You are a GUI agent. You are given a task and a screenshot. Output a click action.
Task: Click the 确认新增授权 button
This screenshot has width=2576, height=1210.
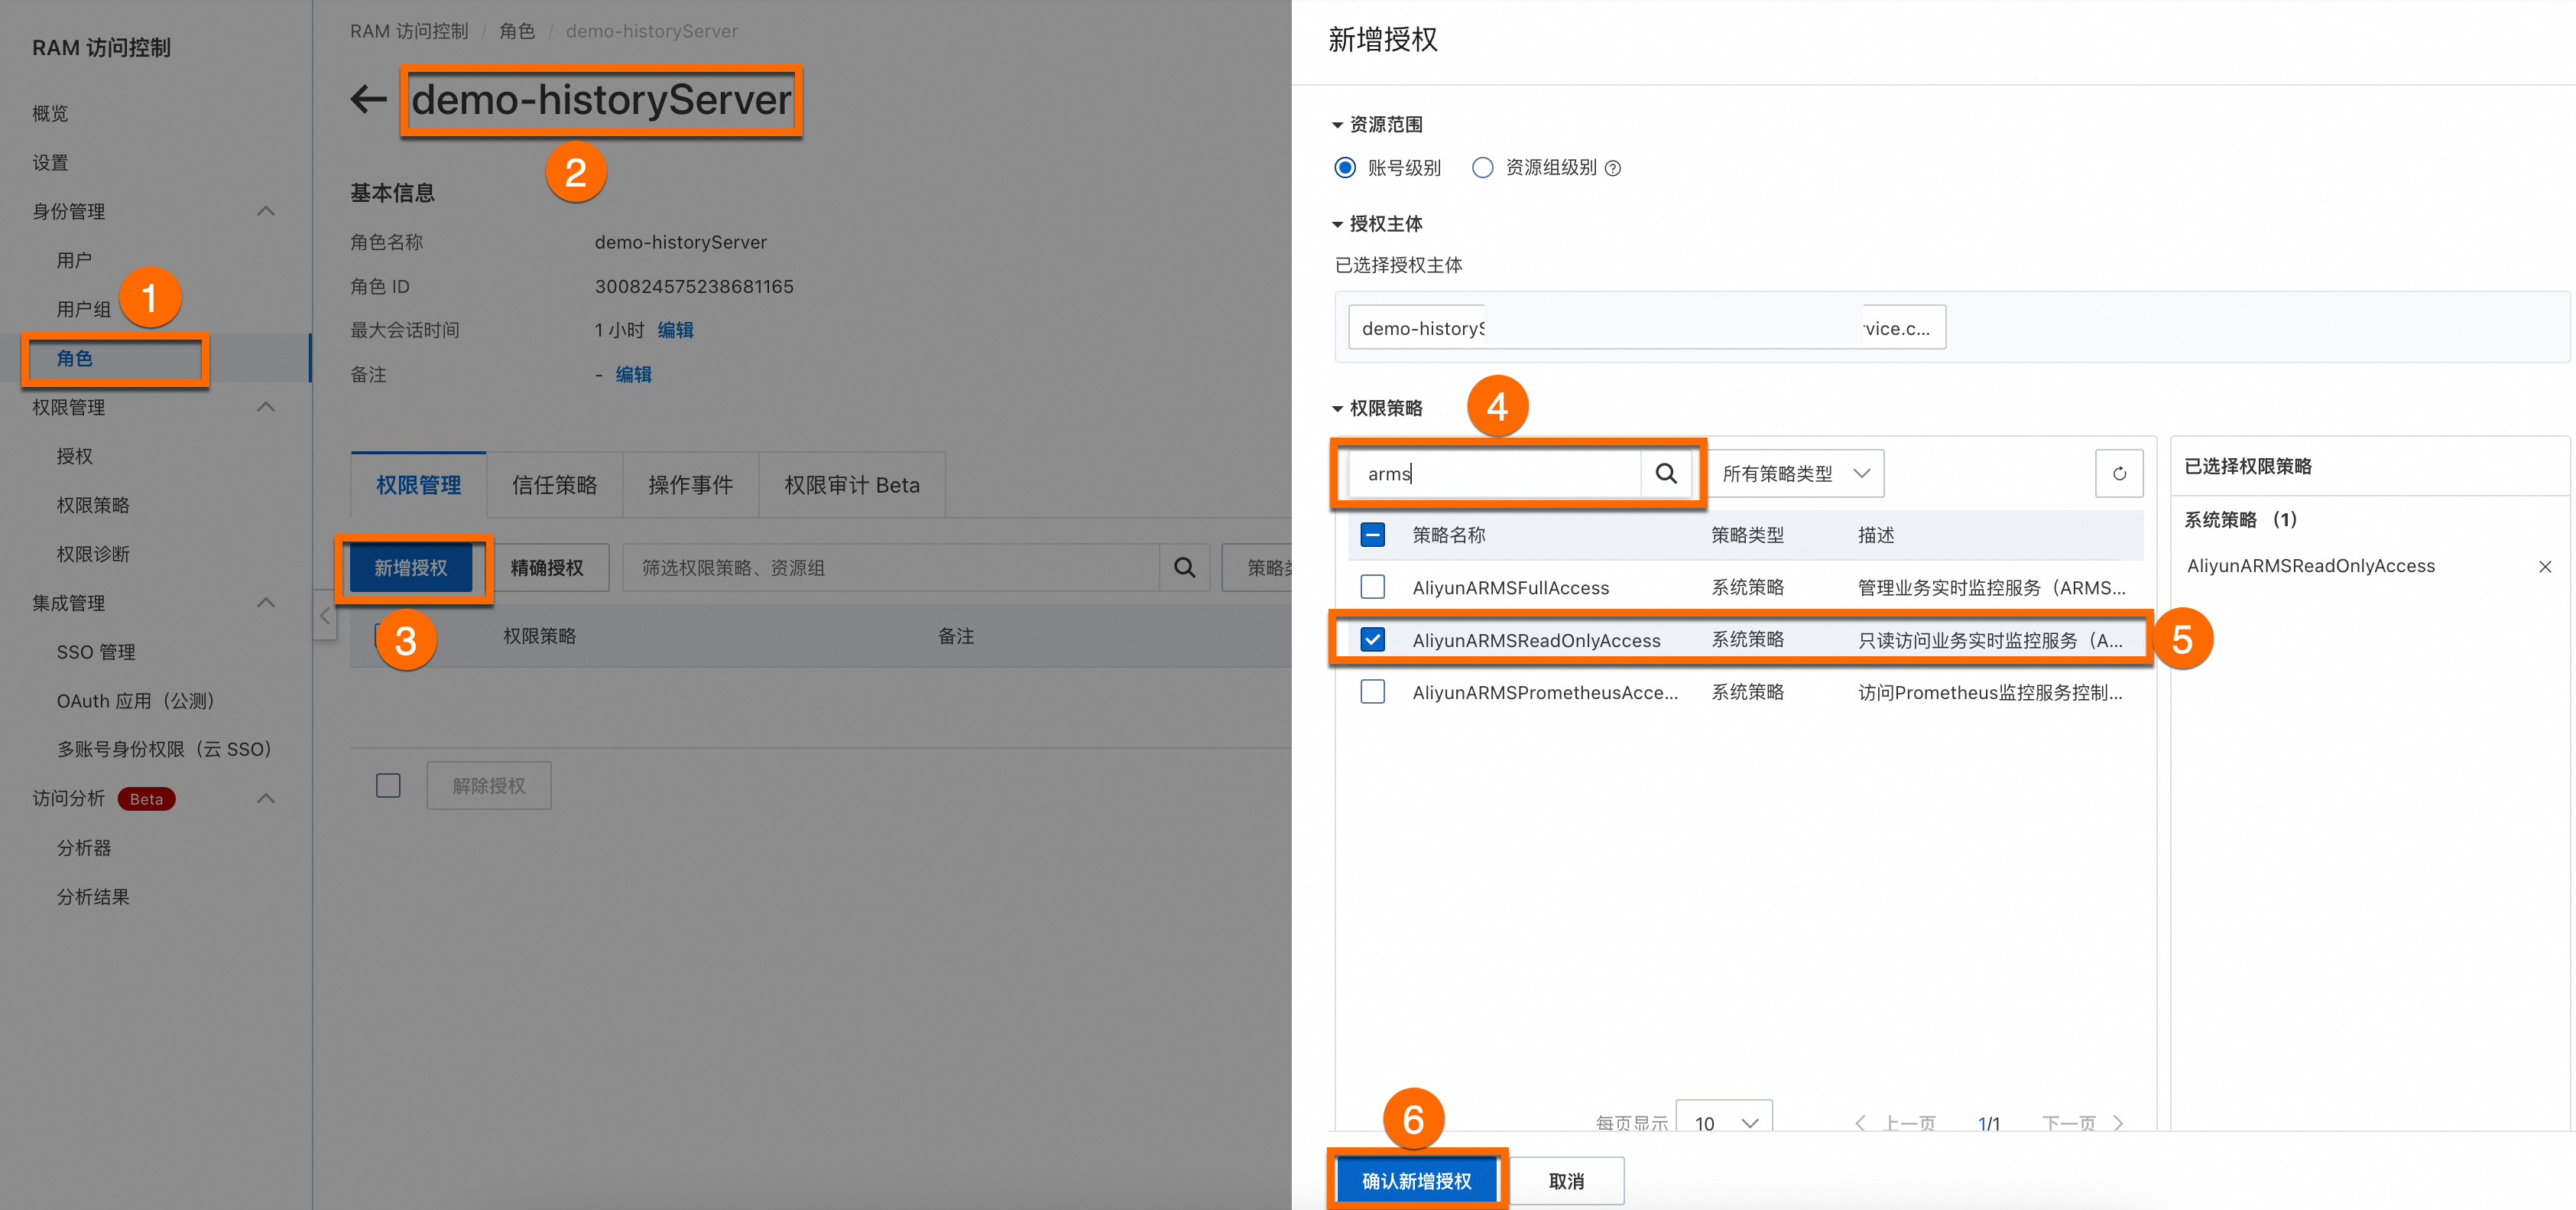coord(1416,1181)
